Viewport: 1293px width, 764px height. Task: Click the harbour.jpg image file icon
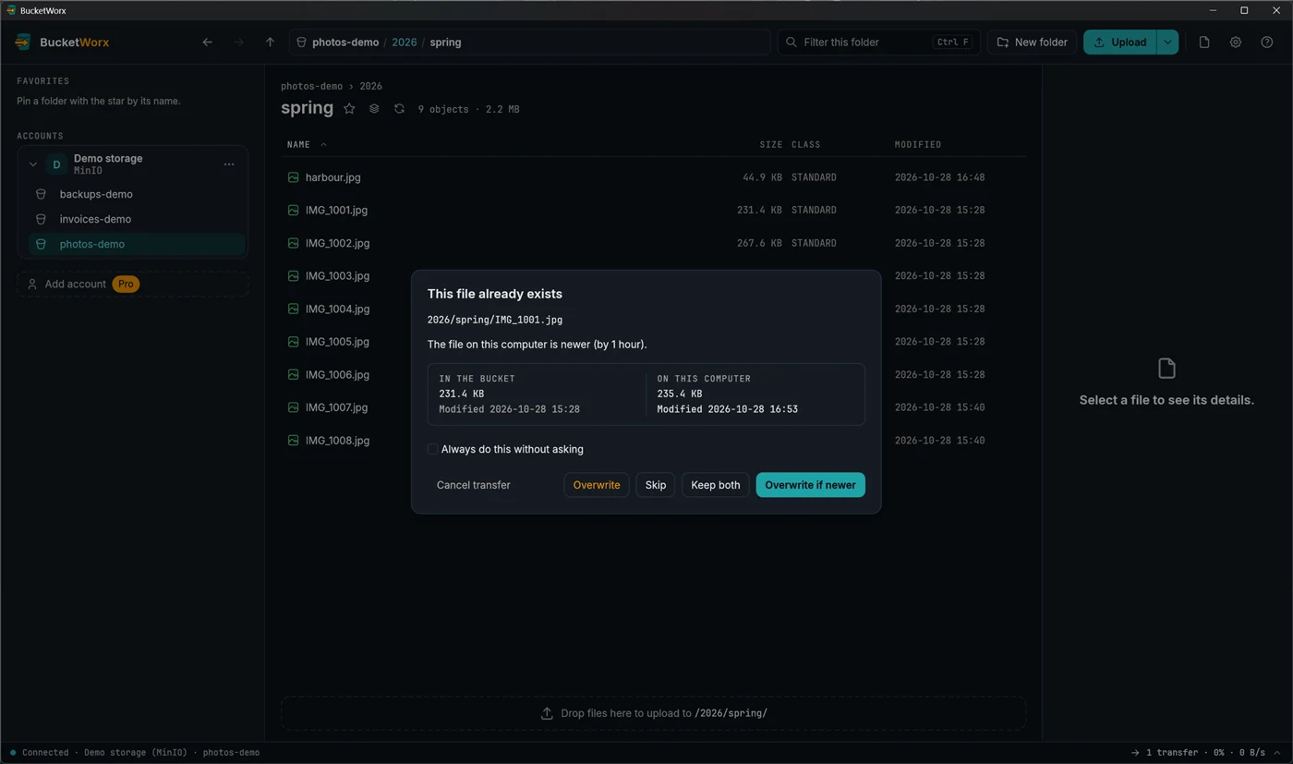[293, 177]
